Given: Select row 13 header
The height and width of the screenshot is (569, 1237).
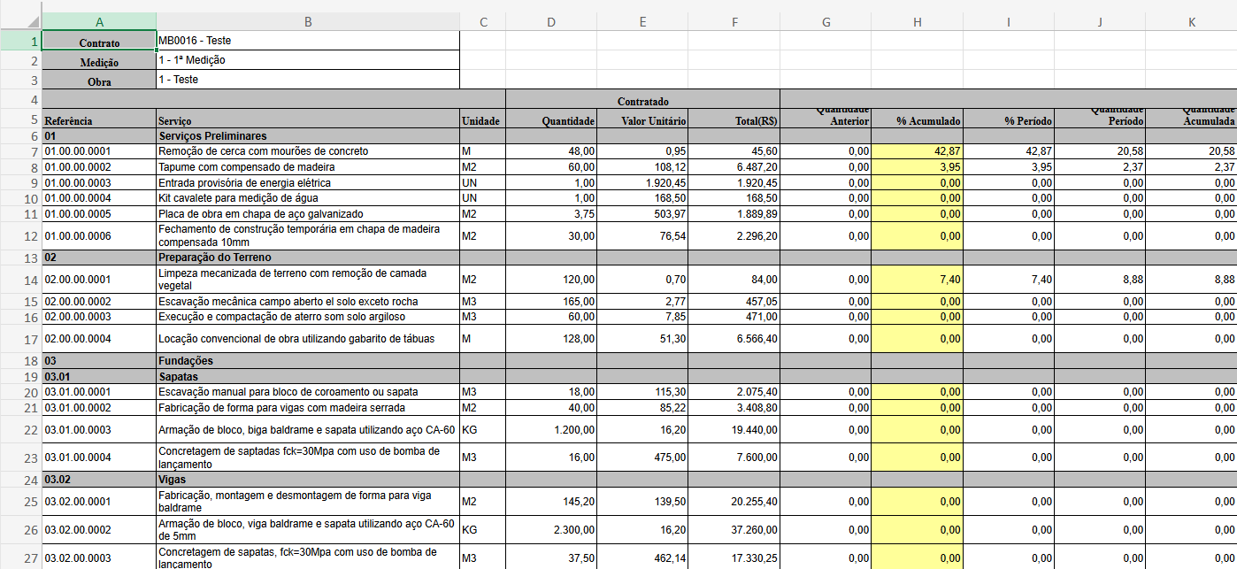Looking at the screenshot, I should [20, 258].
